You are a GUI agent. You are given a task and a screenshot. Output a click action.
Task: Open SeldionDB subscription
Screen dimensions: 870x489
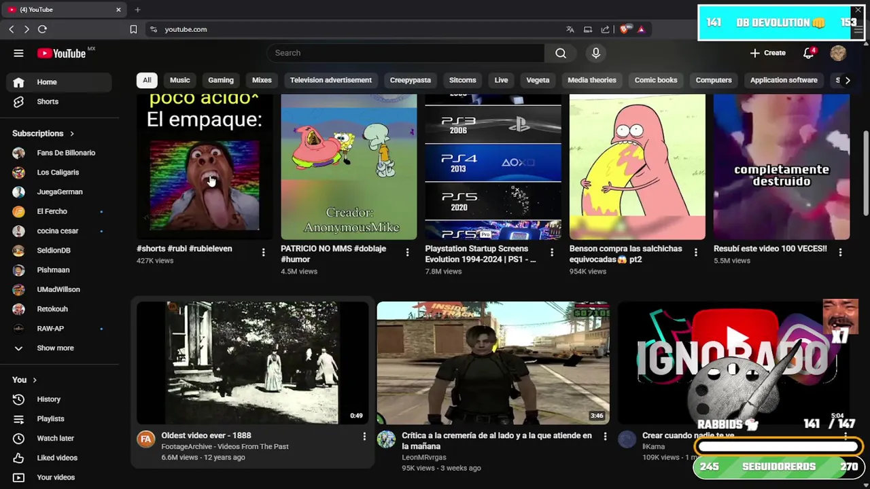[59, 251]
